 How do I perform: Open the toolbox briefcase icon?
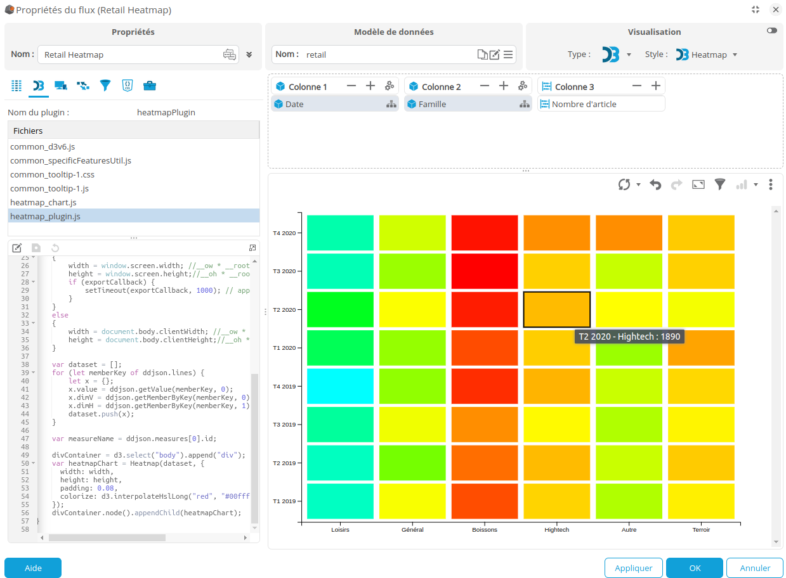150,86
